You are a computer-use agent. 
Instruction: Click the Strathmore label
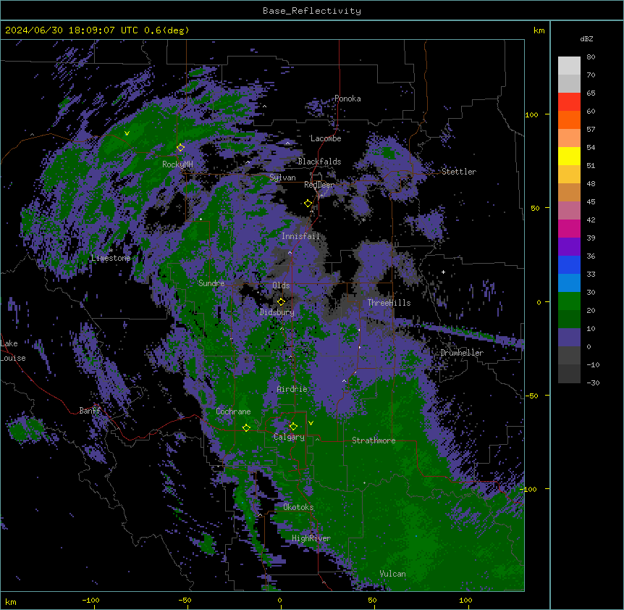pyautogui.click(x=374, y=440)
